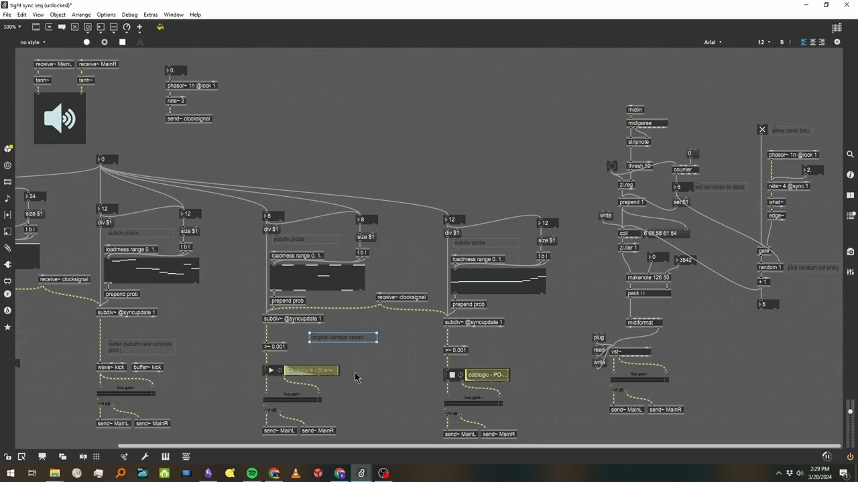Open the Extras menu
The height and width of the screenshot is (482, 858).
pos(151,15)
